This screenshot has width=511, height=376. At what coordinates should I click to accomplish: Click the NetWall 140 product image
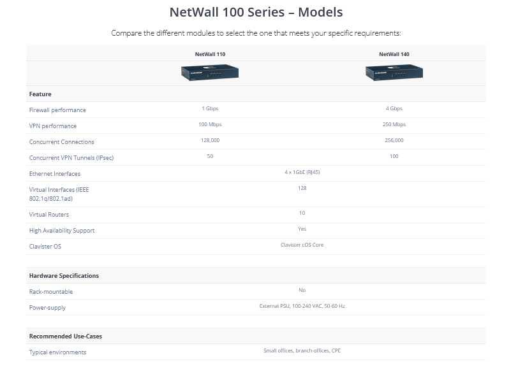point(394,72)
